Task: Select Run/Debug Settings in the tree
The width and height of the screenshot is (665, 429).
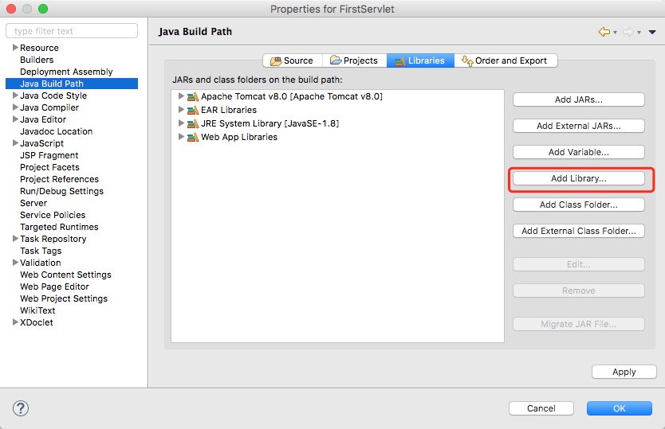Action: pos(61,191)
